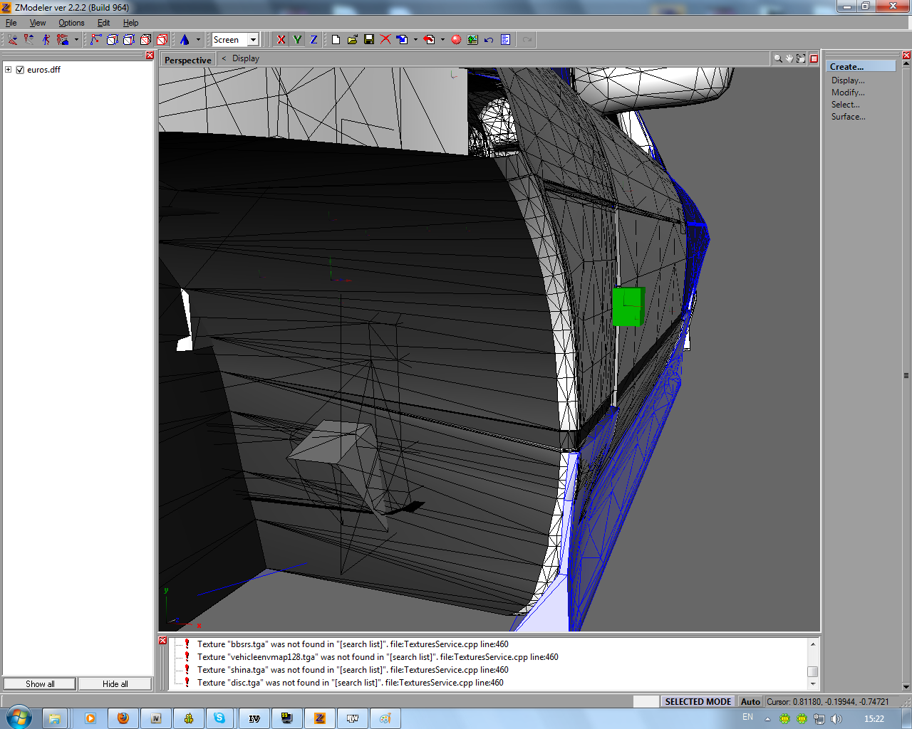Open the Perspective viewport view menu
912x729 pixels.
187,60
